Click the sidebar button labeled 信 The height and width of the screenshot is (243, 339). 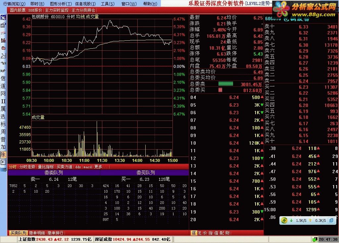3,78
